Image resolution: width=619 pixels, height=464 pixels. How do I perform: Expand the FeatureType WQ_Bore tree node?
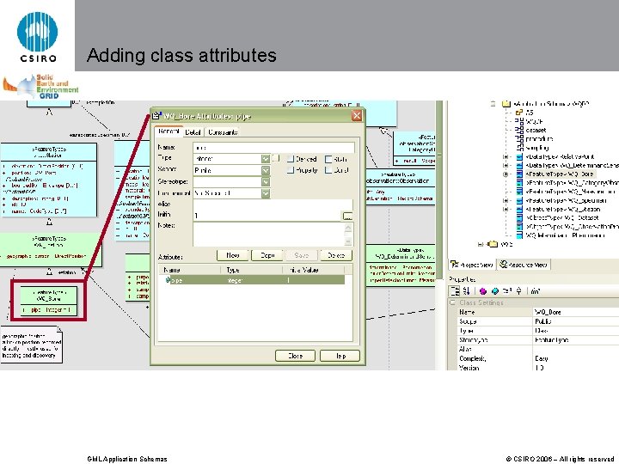[506, 174]
